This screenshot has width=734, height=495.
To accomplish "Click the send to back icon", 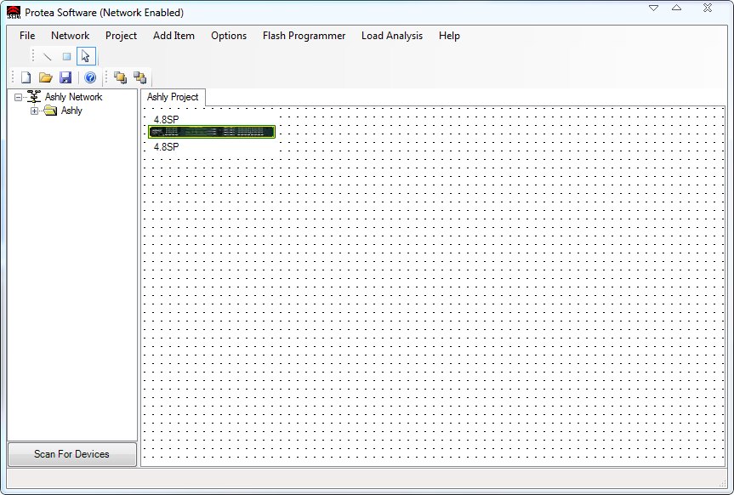I will tap(139, 77).
